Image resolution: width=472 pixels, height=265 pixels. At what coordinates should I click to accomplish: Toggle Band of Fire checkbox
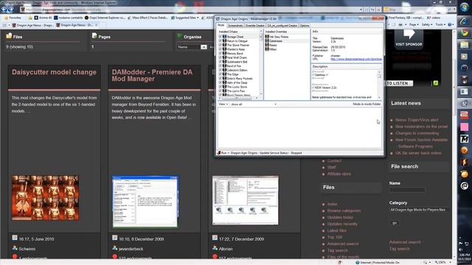tap(220, 66)
